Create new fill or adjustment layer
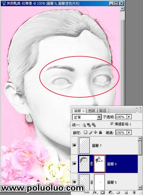143x195 pixels. point(110,192)
